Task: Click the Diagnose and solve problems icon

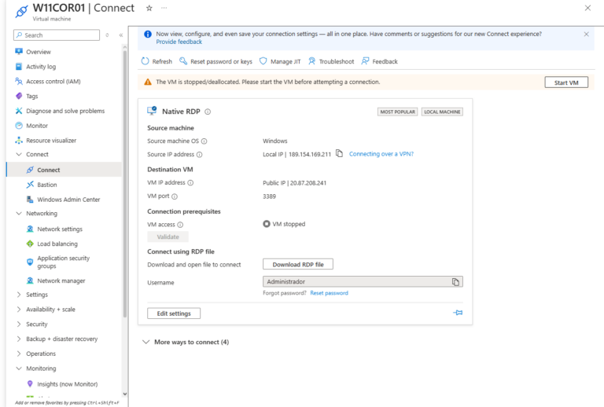Action: [19, 111]
